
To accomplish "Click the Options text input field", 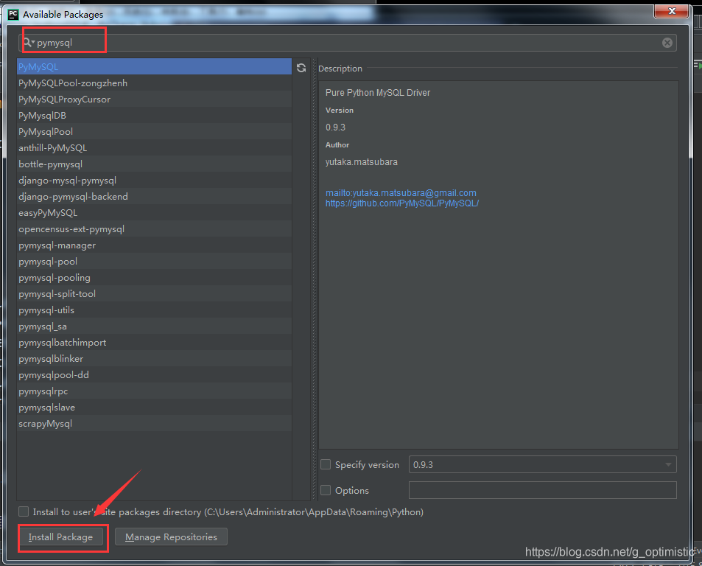I will 542,490.
